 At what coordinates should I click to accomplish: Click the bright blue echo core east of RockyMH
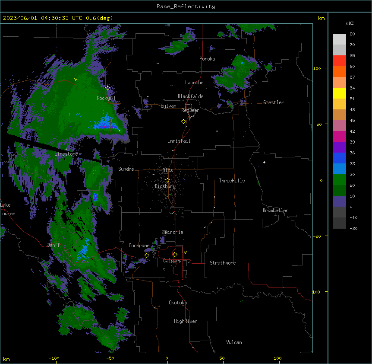pyautogui.click(x=105, y=123)
